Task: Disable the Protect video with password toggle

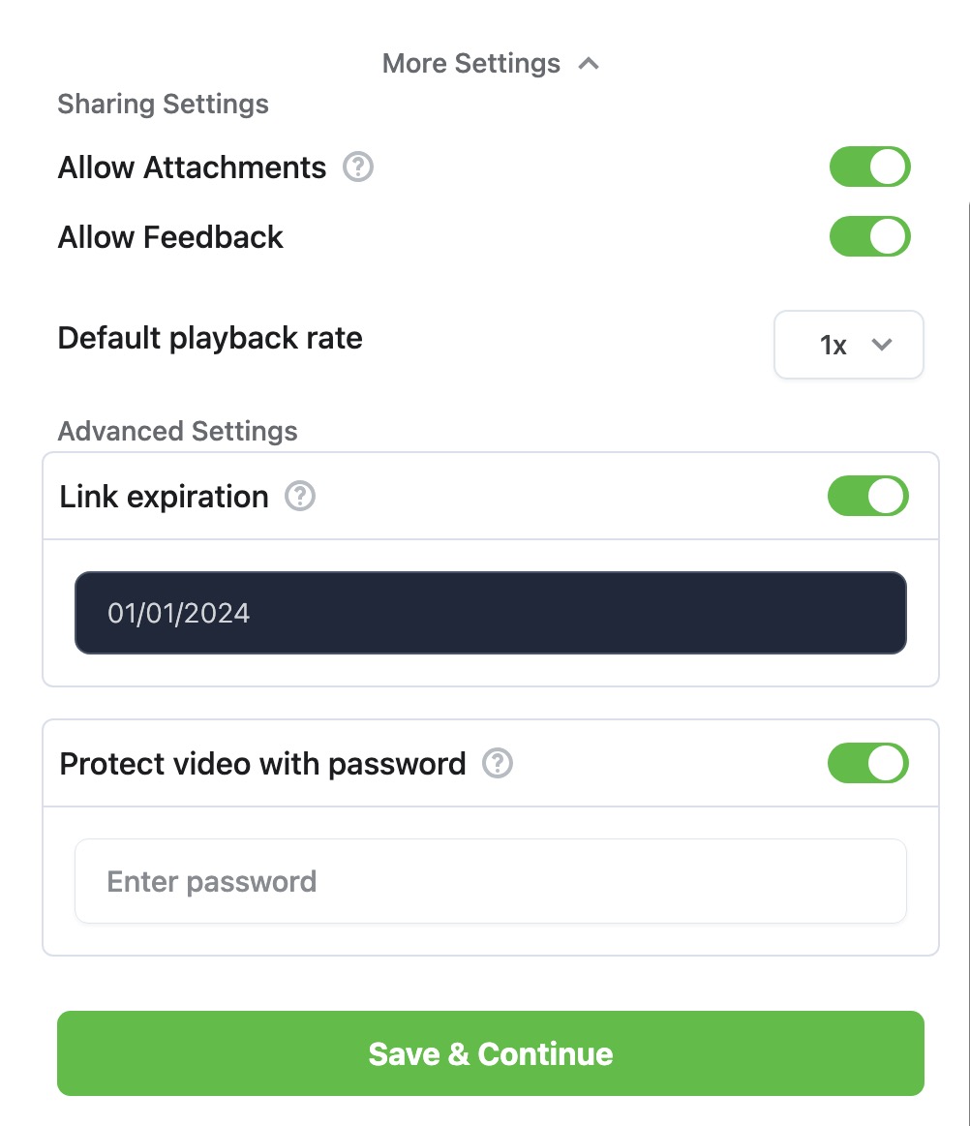Action: tap(868, 763)
